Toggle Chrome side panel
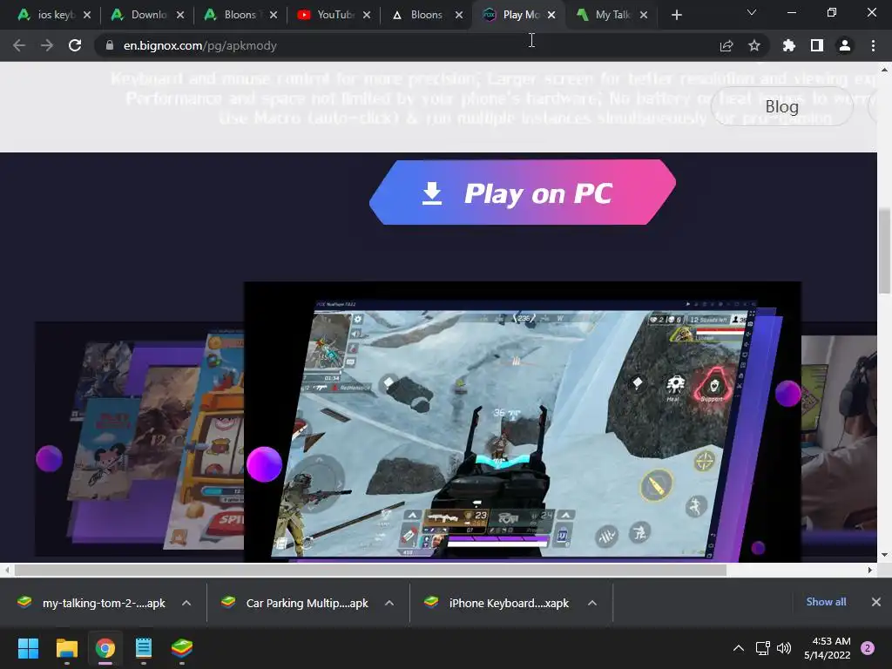This screenshot has height=669, width=892. tap(817, 45)
